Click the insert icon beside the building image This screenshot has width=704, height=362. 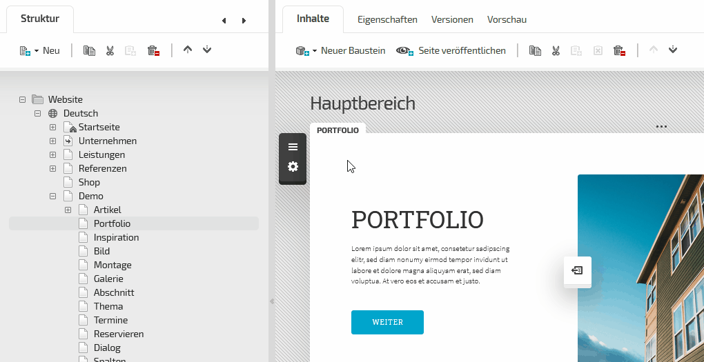click(x=577, y=271)
